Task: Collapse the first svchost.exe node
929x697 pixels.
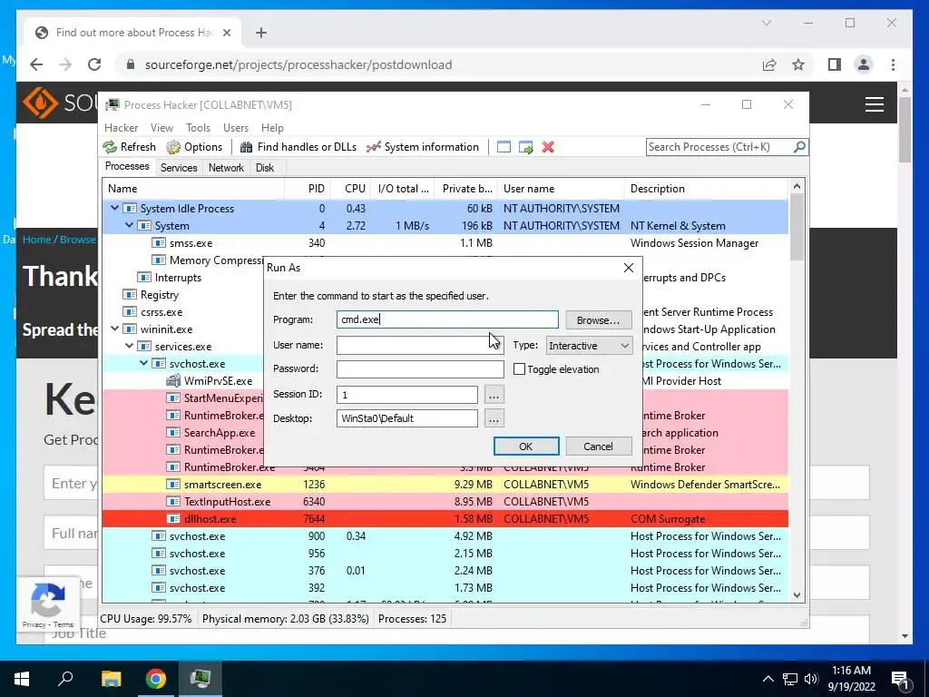Action: [x=143, y=363]
